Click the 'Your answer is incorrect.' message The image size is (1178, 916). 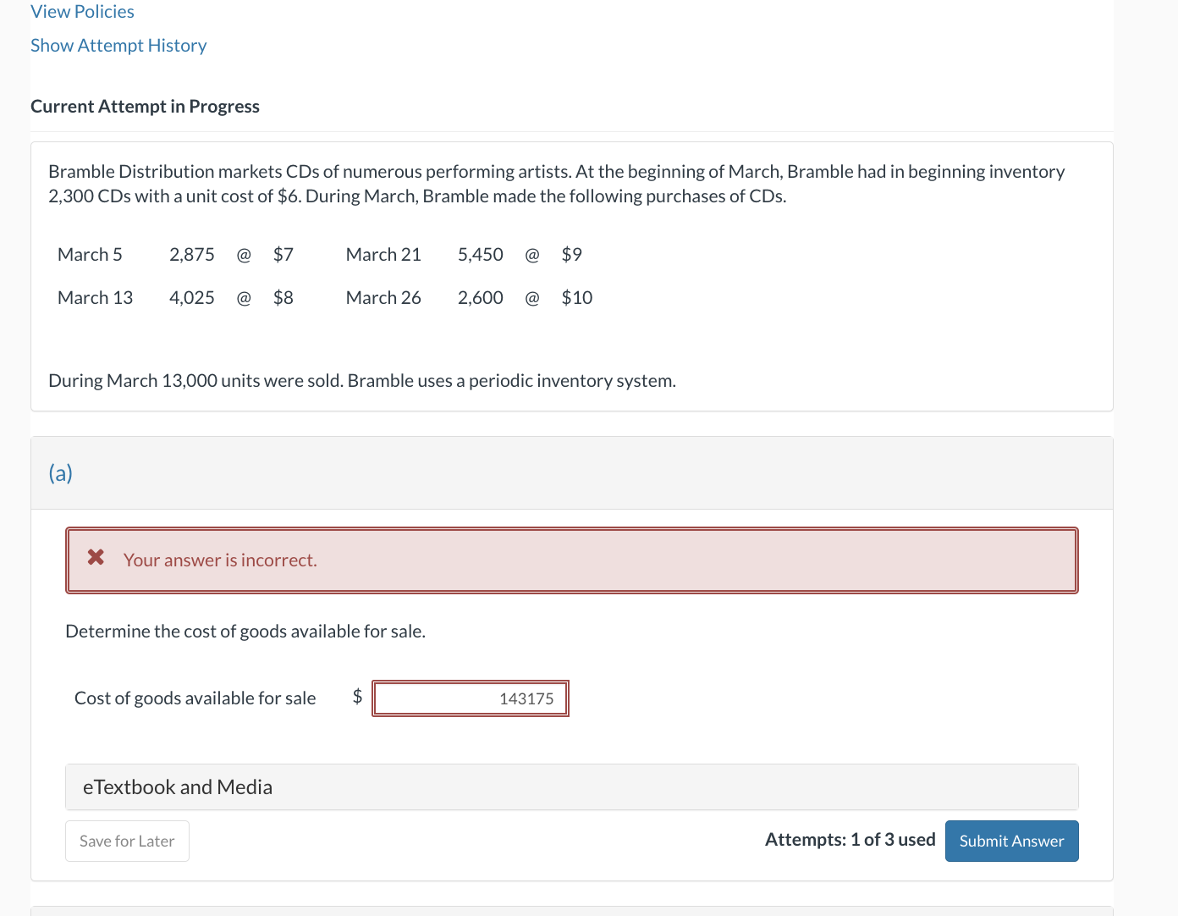[220, 560]
